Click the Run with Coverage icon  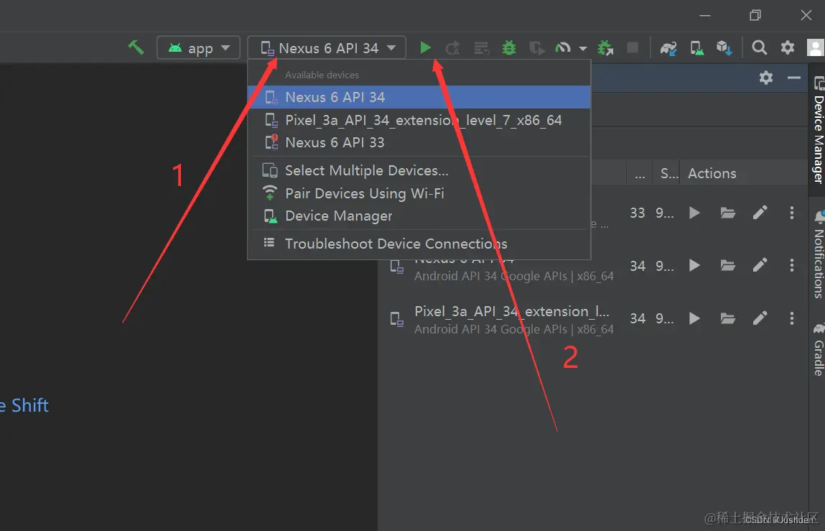coord(536,48)
